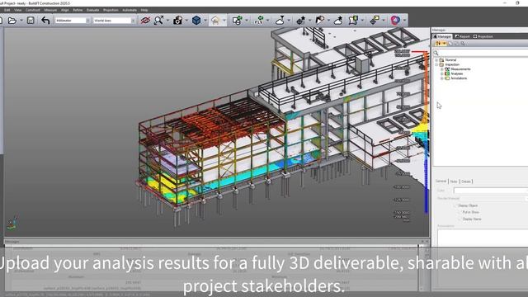Screen dimensions: 528x297
Task: Open the Evaluate menu
Action: pyautogui.click(x=93, y=10)
